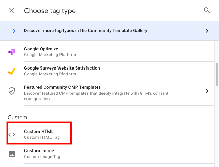Click the code brackets Custom HTML icon
The width and height of the screenshot is (219, 167).
coord(12,135)
